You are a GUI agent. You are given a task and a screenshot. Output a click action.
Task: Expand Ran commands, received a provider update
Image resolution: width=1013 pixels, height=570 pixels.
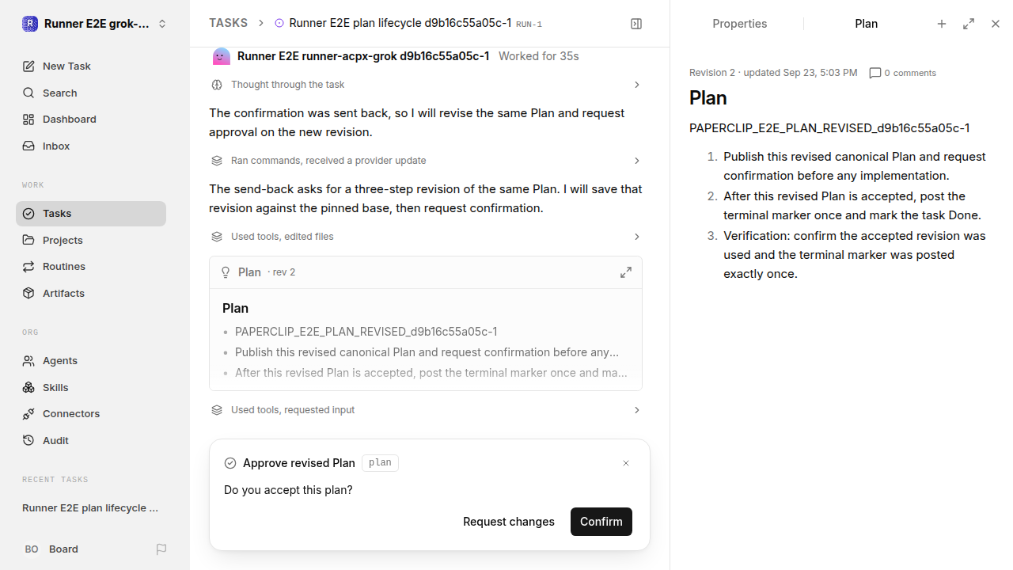tap(426, 161)
